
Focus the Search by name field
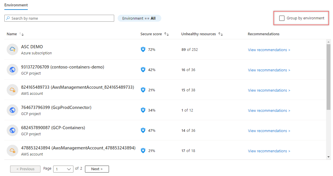tap(59, 18)
